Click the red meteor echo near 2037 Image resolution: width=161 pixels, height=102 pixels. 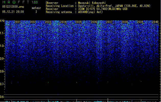coord(108,82)
